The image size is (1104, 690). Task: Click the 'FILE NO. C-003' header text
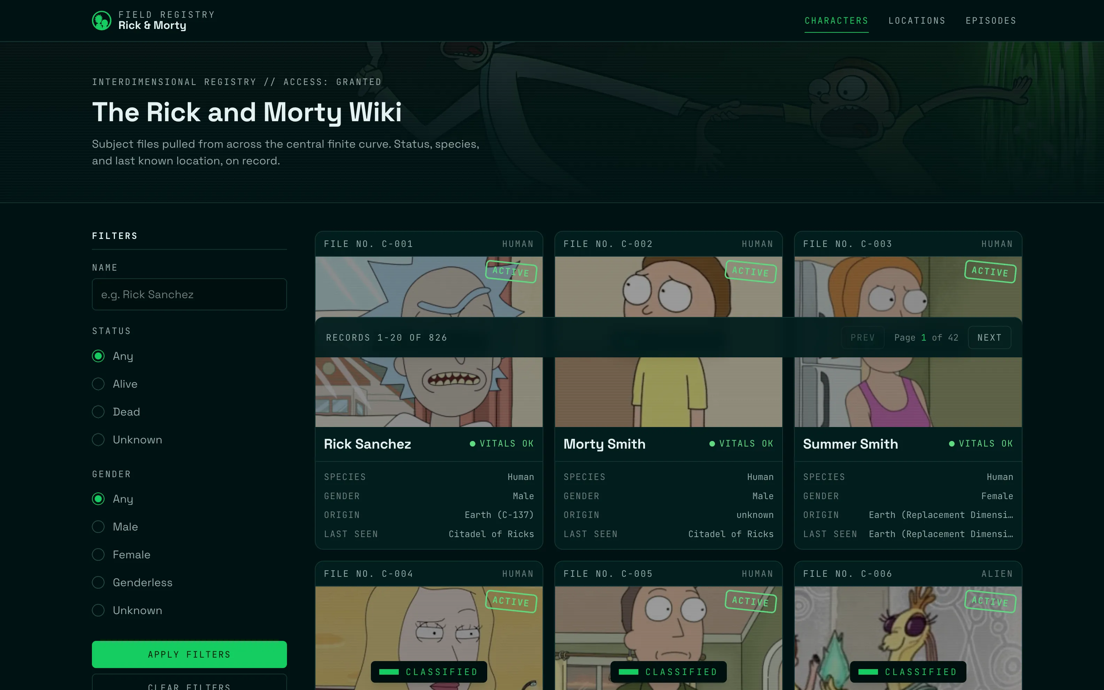848,244
